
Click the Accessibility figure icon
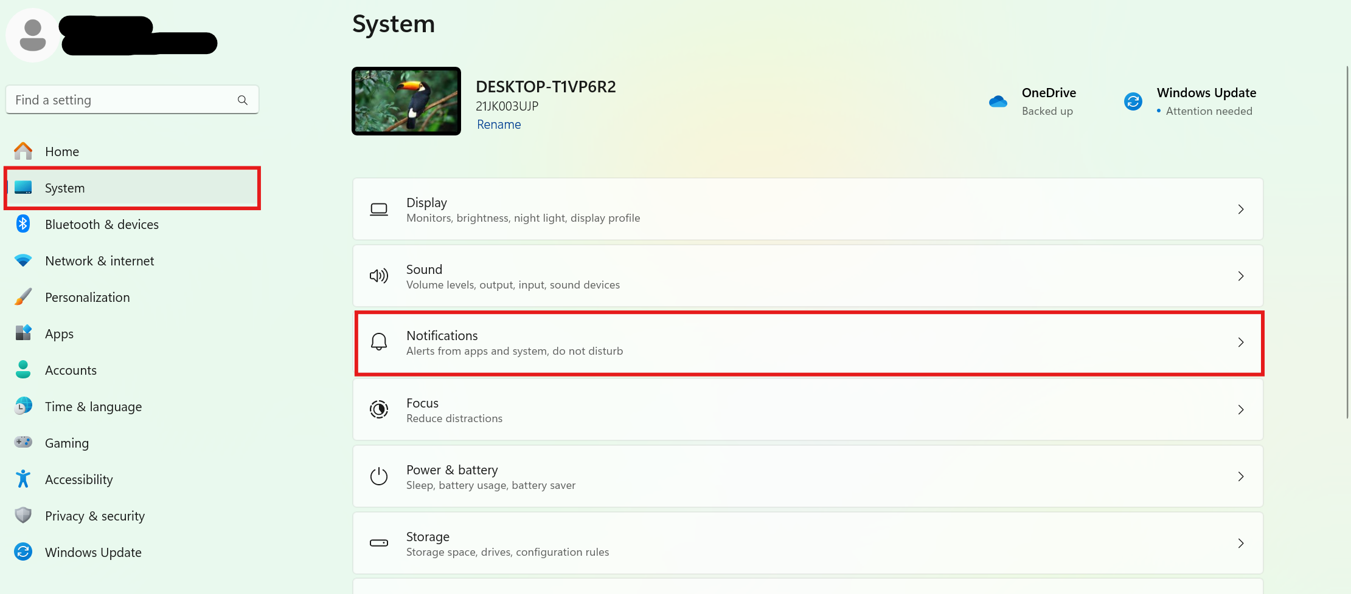pyautogui.click(x=23, y=479)
